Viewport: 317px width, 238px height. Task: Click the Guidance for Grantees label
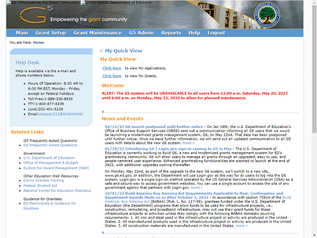[x=43, y=199]
